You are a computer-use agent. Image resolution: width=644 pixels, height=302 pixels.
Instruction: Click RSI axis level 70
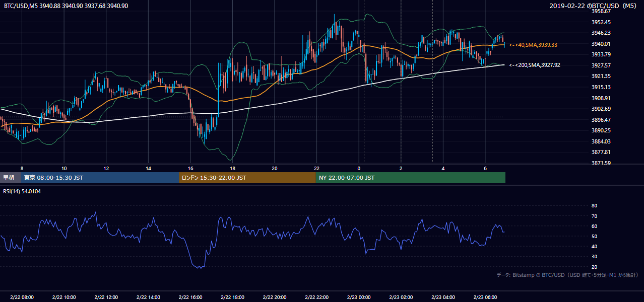(595, 216)
